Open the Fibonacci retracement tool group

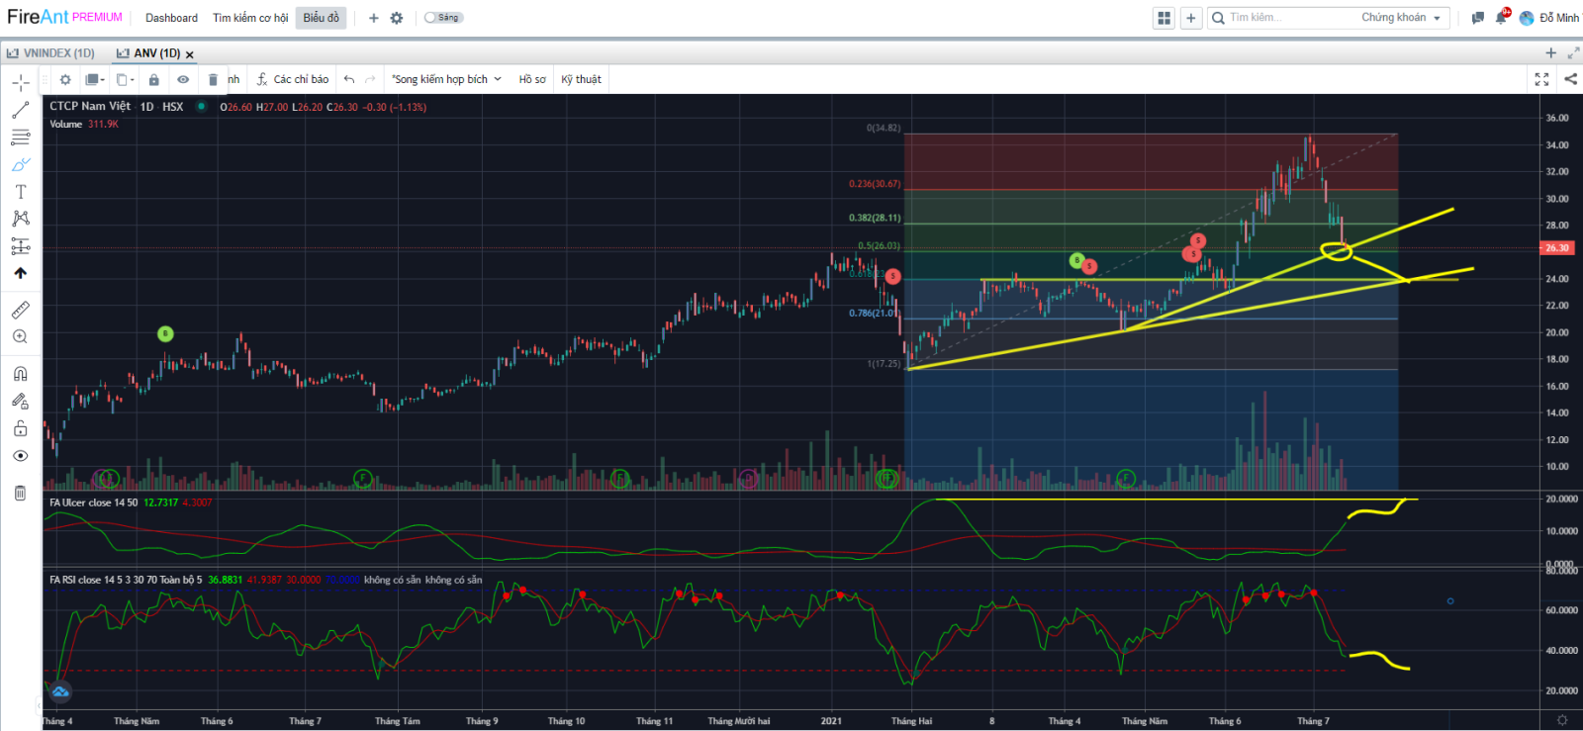click(x=20, y=137)
